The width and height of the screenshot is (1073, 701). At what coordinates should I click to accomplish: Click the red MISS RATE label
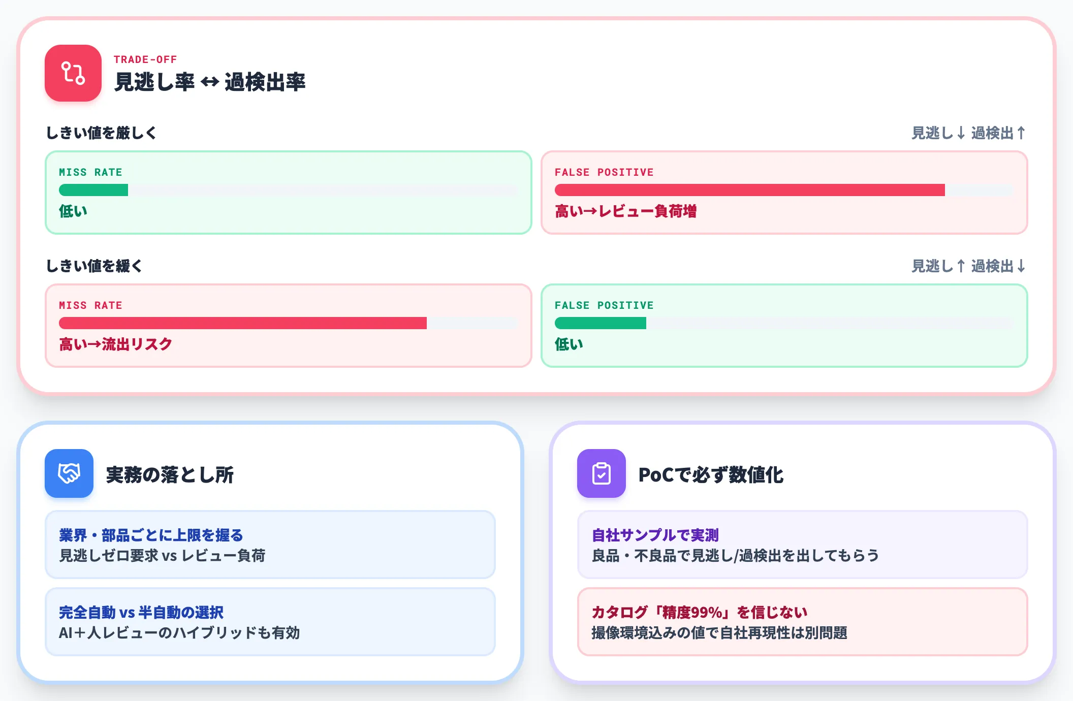click(90, 305)
